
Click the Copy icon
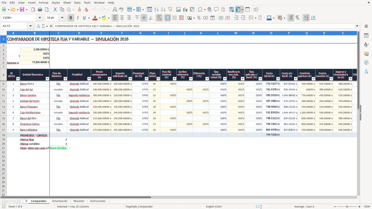coord(62,10)
